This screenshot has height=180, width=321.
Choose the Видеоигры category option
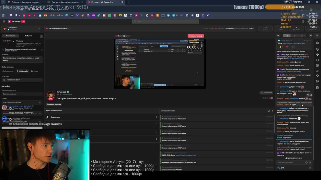[x=8, y=71]
